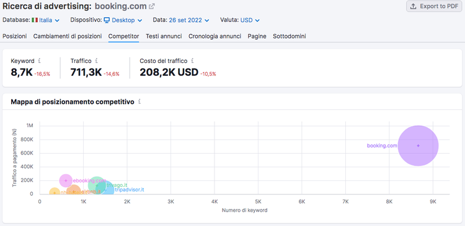465x226 pixels.
Task: Click the tripadvisor.it chart label
Action: (130, 190)
